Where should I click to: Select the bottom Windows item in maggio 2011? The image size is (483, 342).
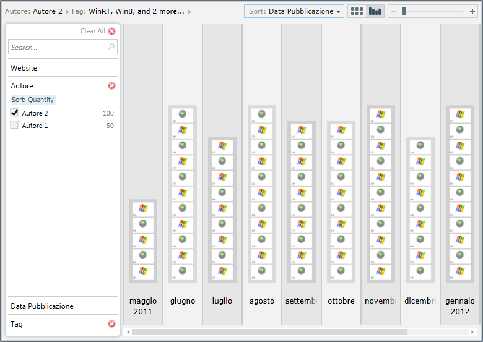coord(143,272)
